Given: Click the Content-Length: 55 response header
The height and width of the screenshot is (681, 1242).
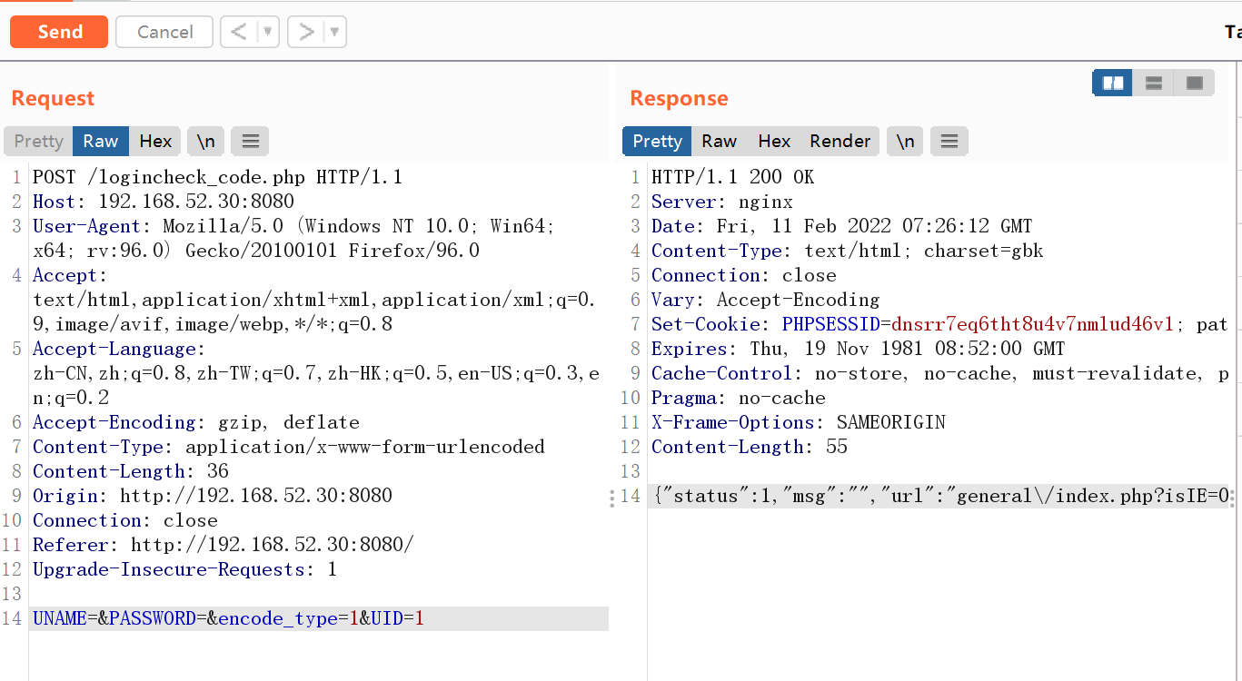Looking at the screenshot, I should [x=750, y=447].
